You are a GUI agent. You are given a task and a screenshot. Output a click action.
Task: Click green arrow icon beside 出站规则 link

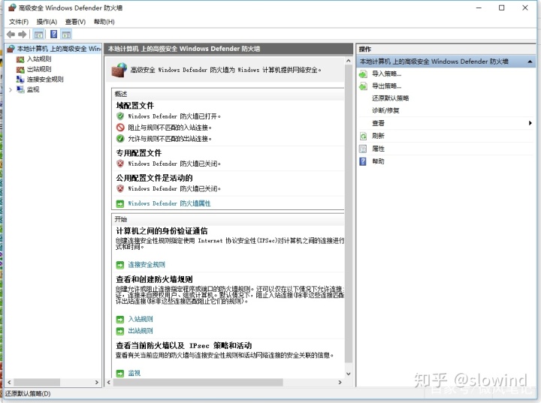pos(120,331)
